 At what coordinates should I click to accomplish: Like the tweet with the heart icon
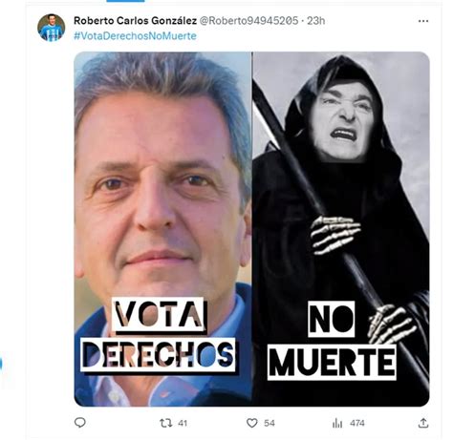[x=252, y=423]
